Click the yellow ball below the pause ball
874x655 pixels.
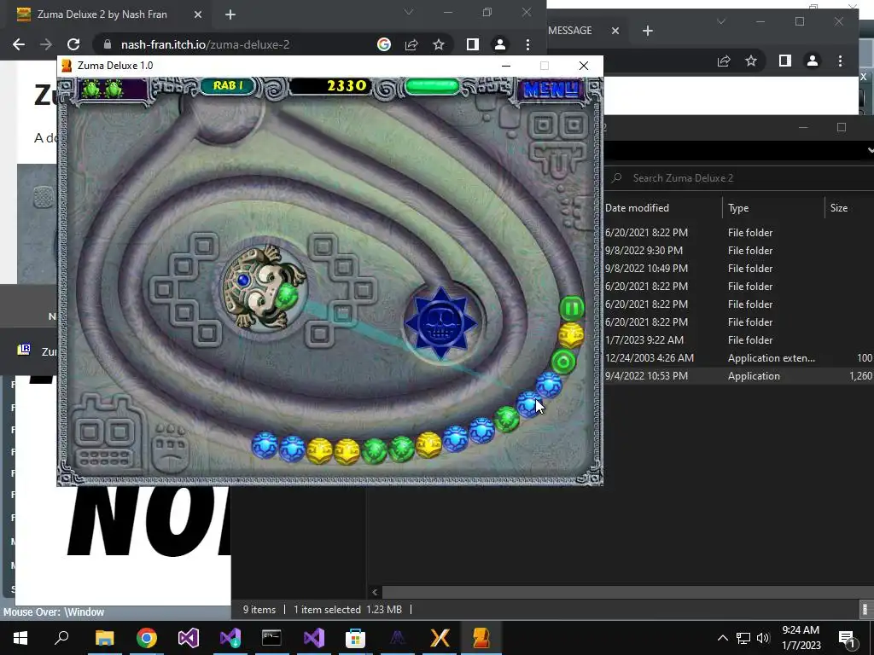pyautogui.click(x=571, y=335)
